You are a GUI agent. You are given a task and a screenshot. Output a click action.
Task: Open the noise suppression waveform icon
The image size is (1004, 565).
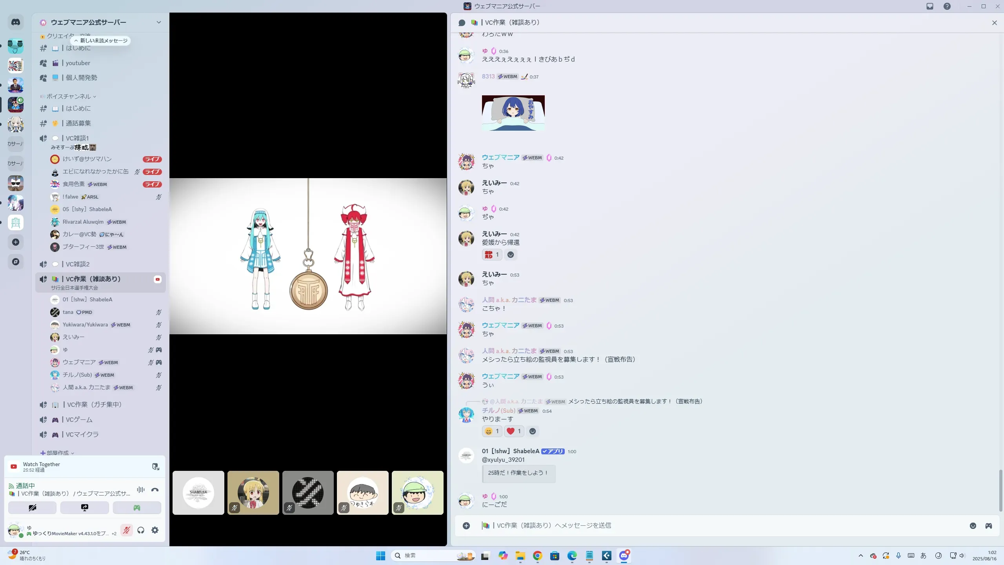pos(141,490)
